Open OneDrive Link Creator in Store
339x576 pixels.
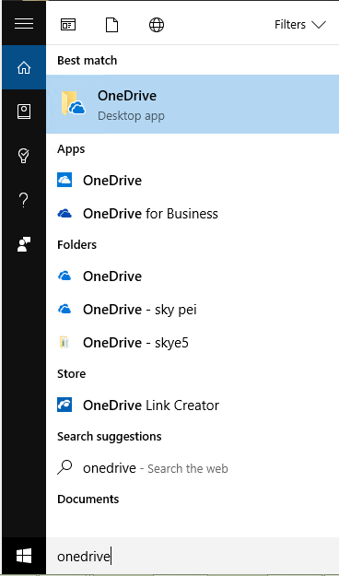tap(193, 406)
